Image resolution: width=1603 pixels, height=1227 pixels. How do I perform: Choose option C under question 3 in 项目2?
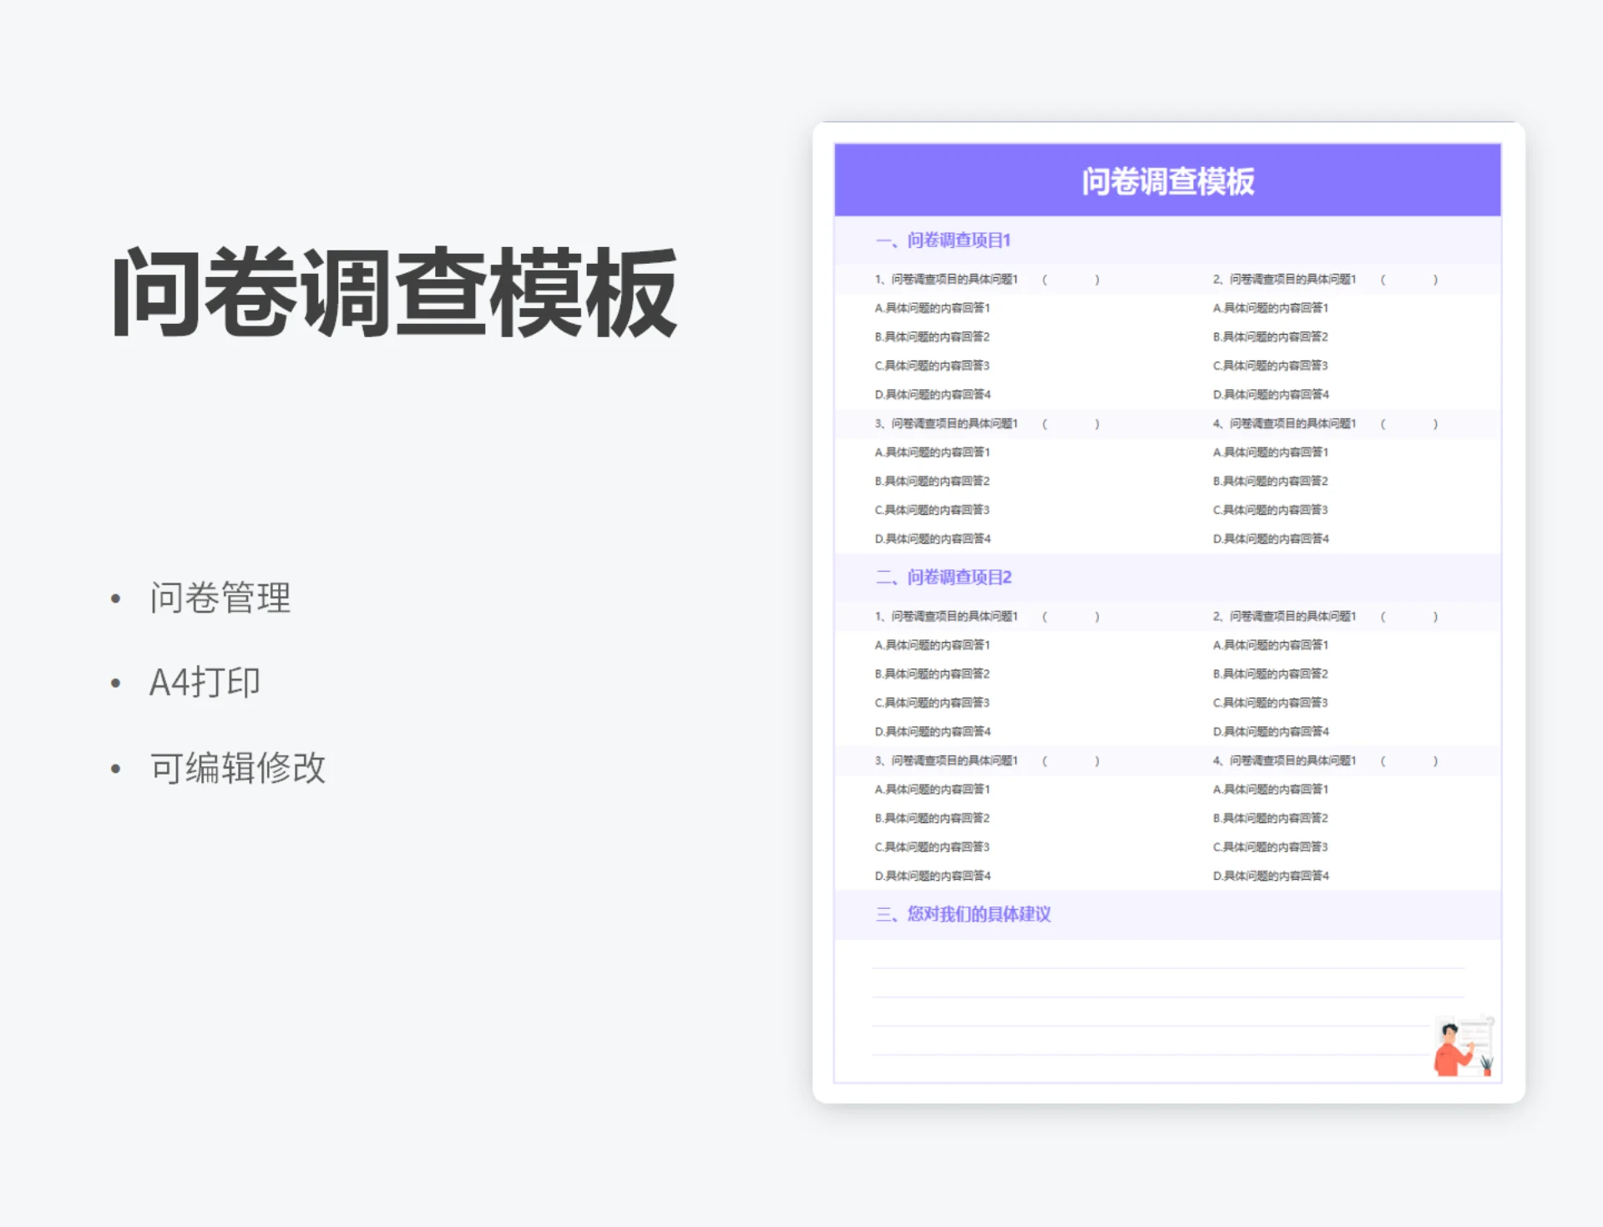pos(932,846)
